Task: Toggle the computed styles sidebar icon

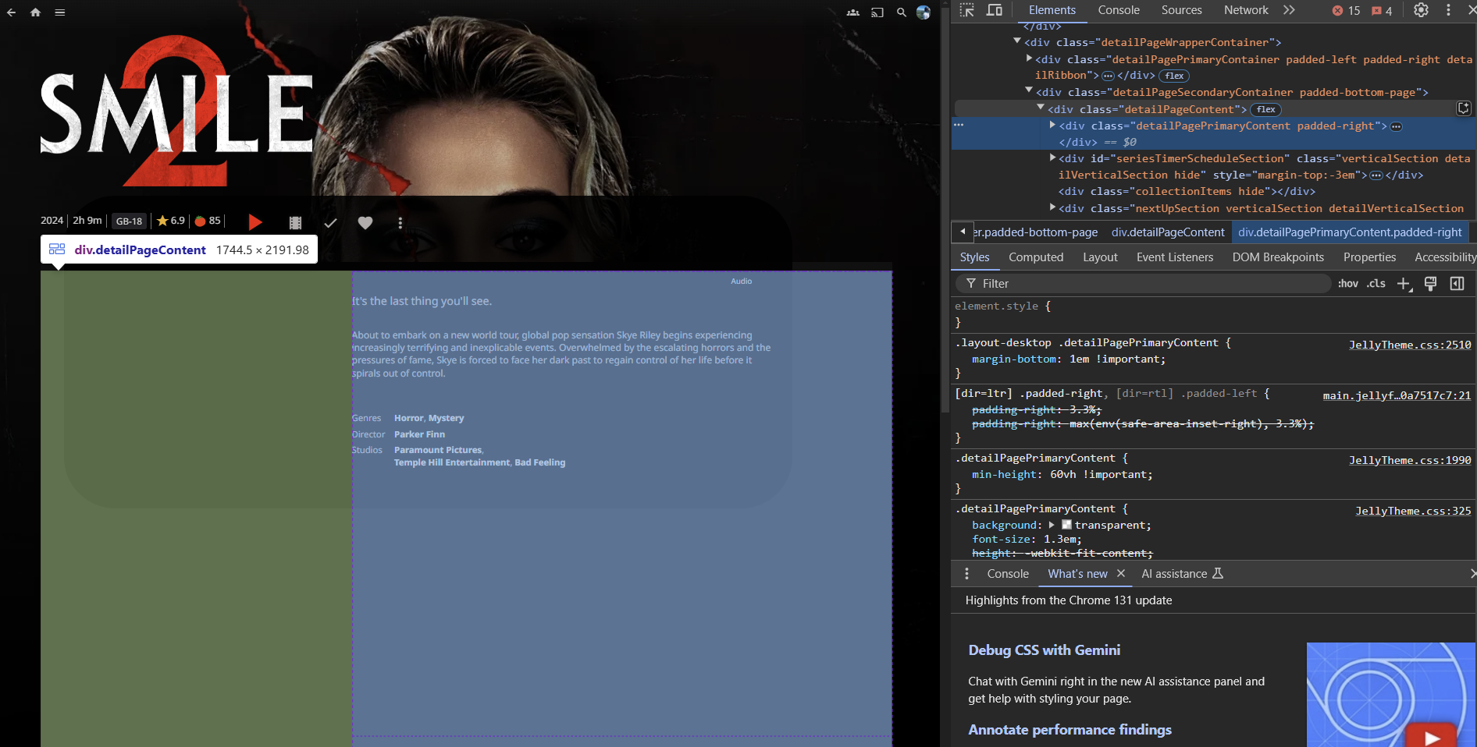Action: 1457,284
